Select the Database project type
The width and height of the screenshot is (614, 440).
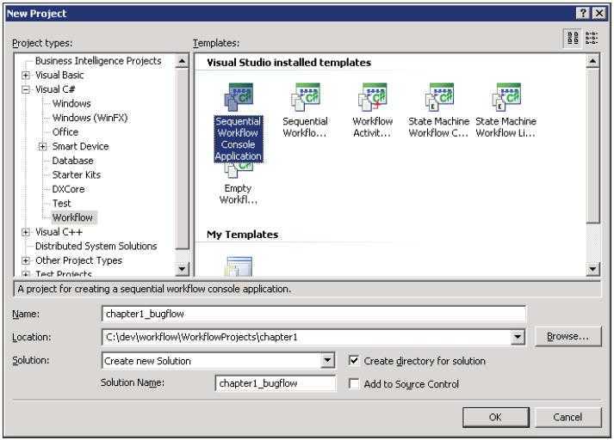tap(73, 161)
